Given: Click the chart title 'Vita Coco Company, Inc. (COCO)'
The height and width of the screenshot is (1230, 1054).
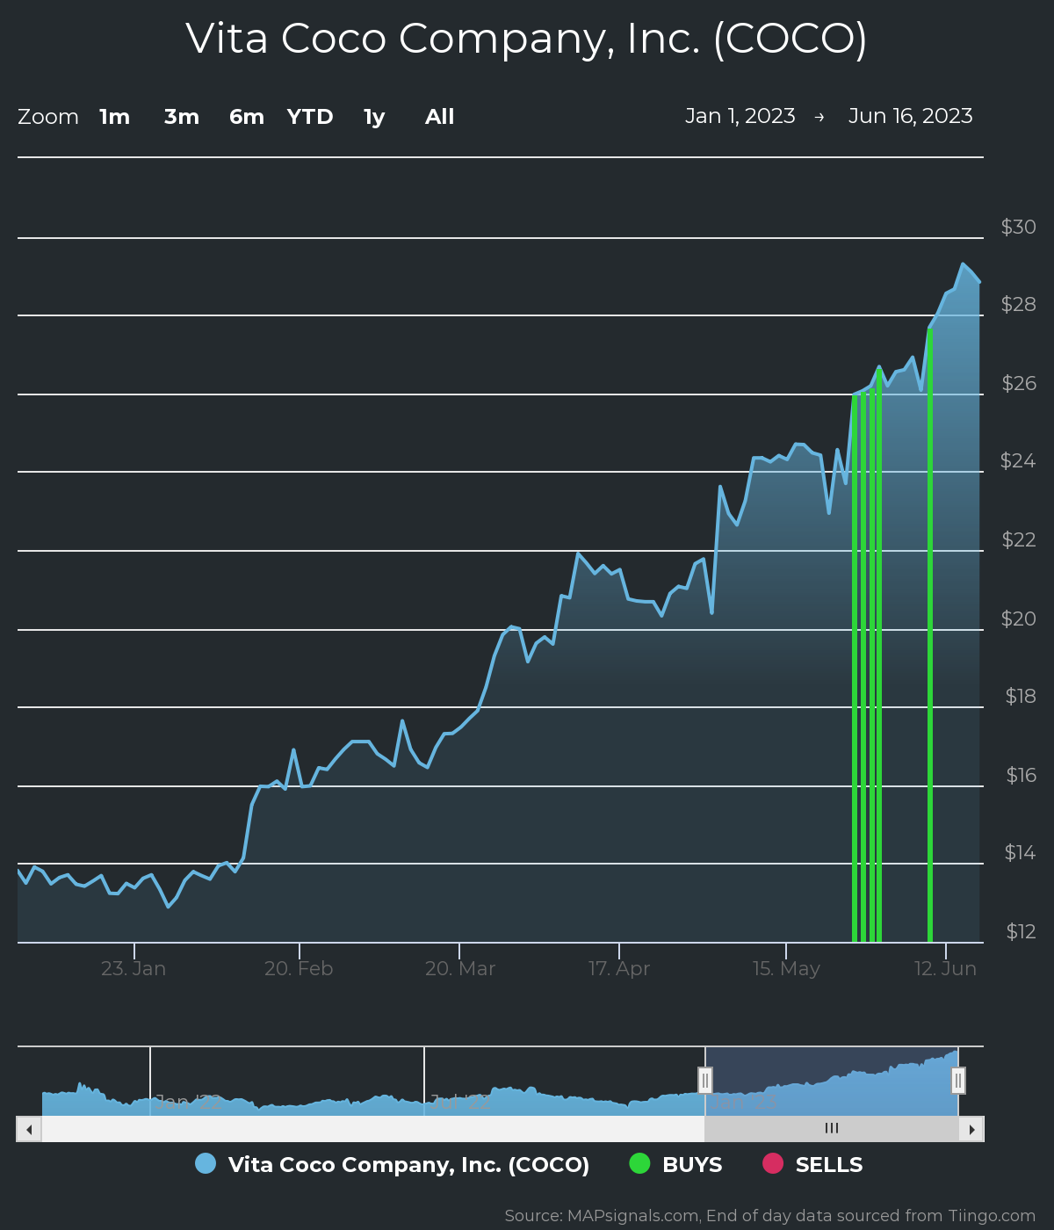Looking at the screenshot, I should point(526,40).
